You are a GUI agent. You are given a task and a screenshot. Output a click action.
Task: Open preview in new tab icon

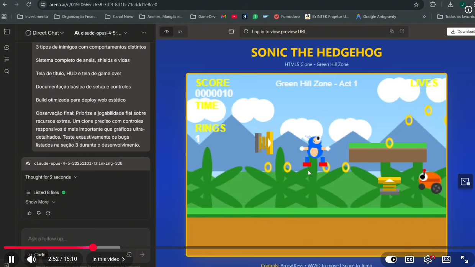[402, 31]
